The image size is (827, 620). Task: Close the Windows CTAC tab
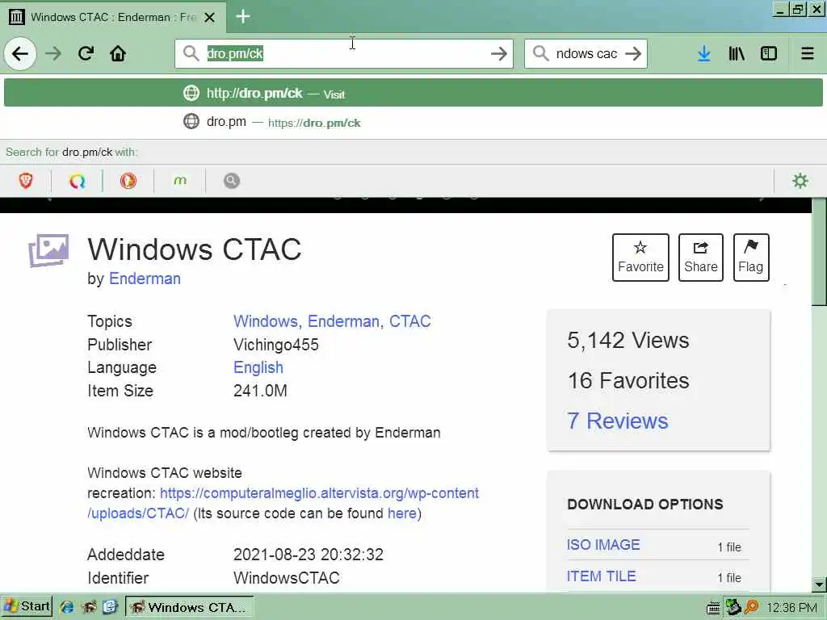[x=209, y=18]
